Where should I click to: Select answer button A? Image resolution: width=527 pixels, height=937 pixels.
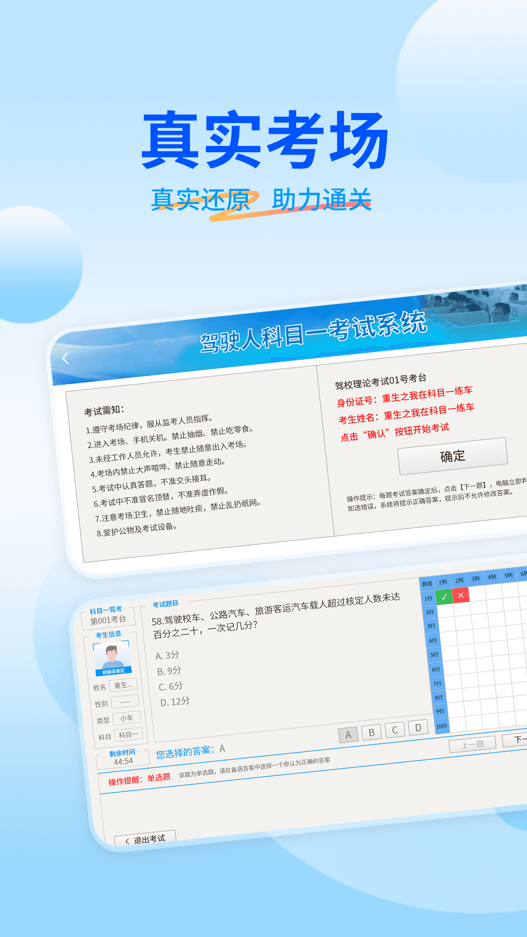click(348, 734)
